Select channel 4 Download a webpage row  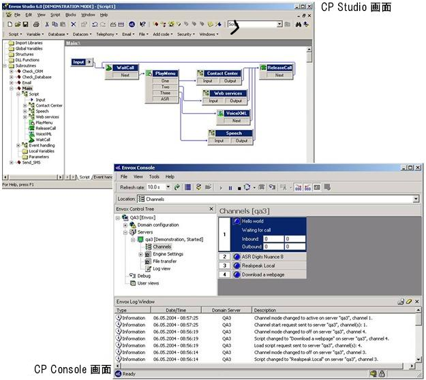(x=262, y=274)
